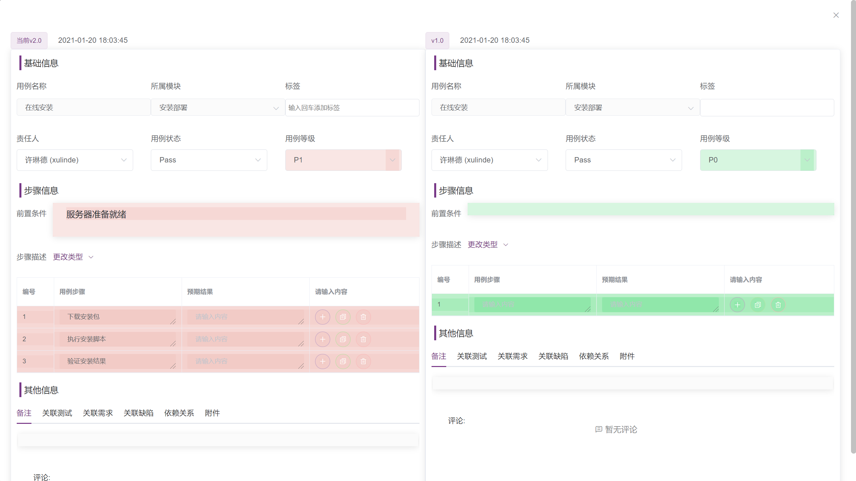Image resolution: width=856 pixels, height=481 pixels.
Task: Close the version comparison dialog
Action: tap(836, 15)
